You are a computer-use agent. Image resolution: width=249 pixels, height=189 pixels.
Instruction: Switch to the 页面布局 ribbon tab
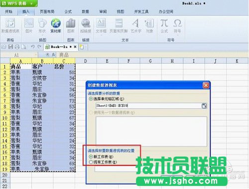(47, 11)
